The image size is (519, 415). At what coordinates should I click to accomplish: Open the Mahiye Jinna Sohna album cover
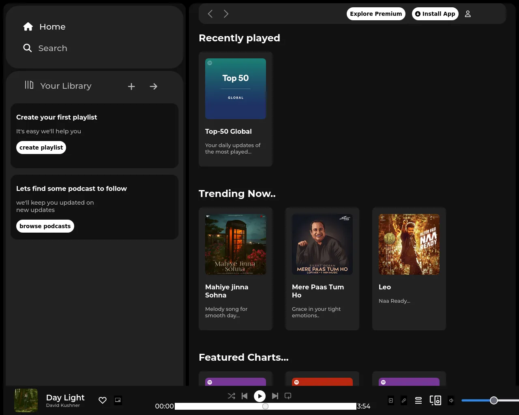click(236, 244)
